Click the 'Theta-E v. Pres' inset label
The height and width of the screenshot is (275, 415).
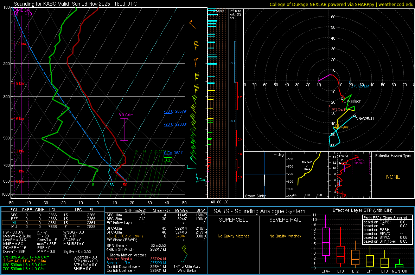(307, 165)
